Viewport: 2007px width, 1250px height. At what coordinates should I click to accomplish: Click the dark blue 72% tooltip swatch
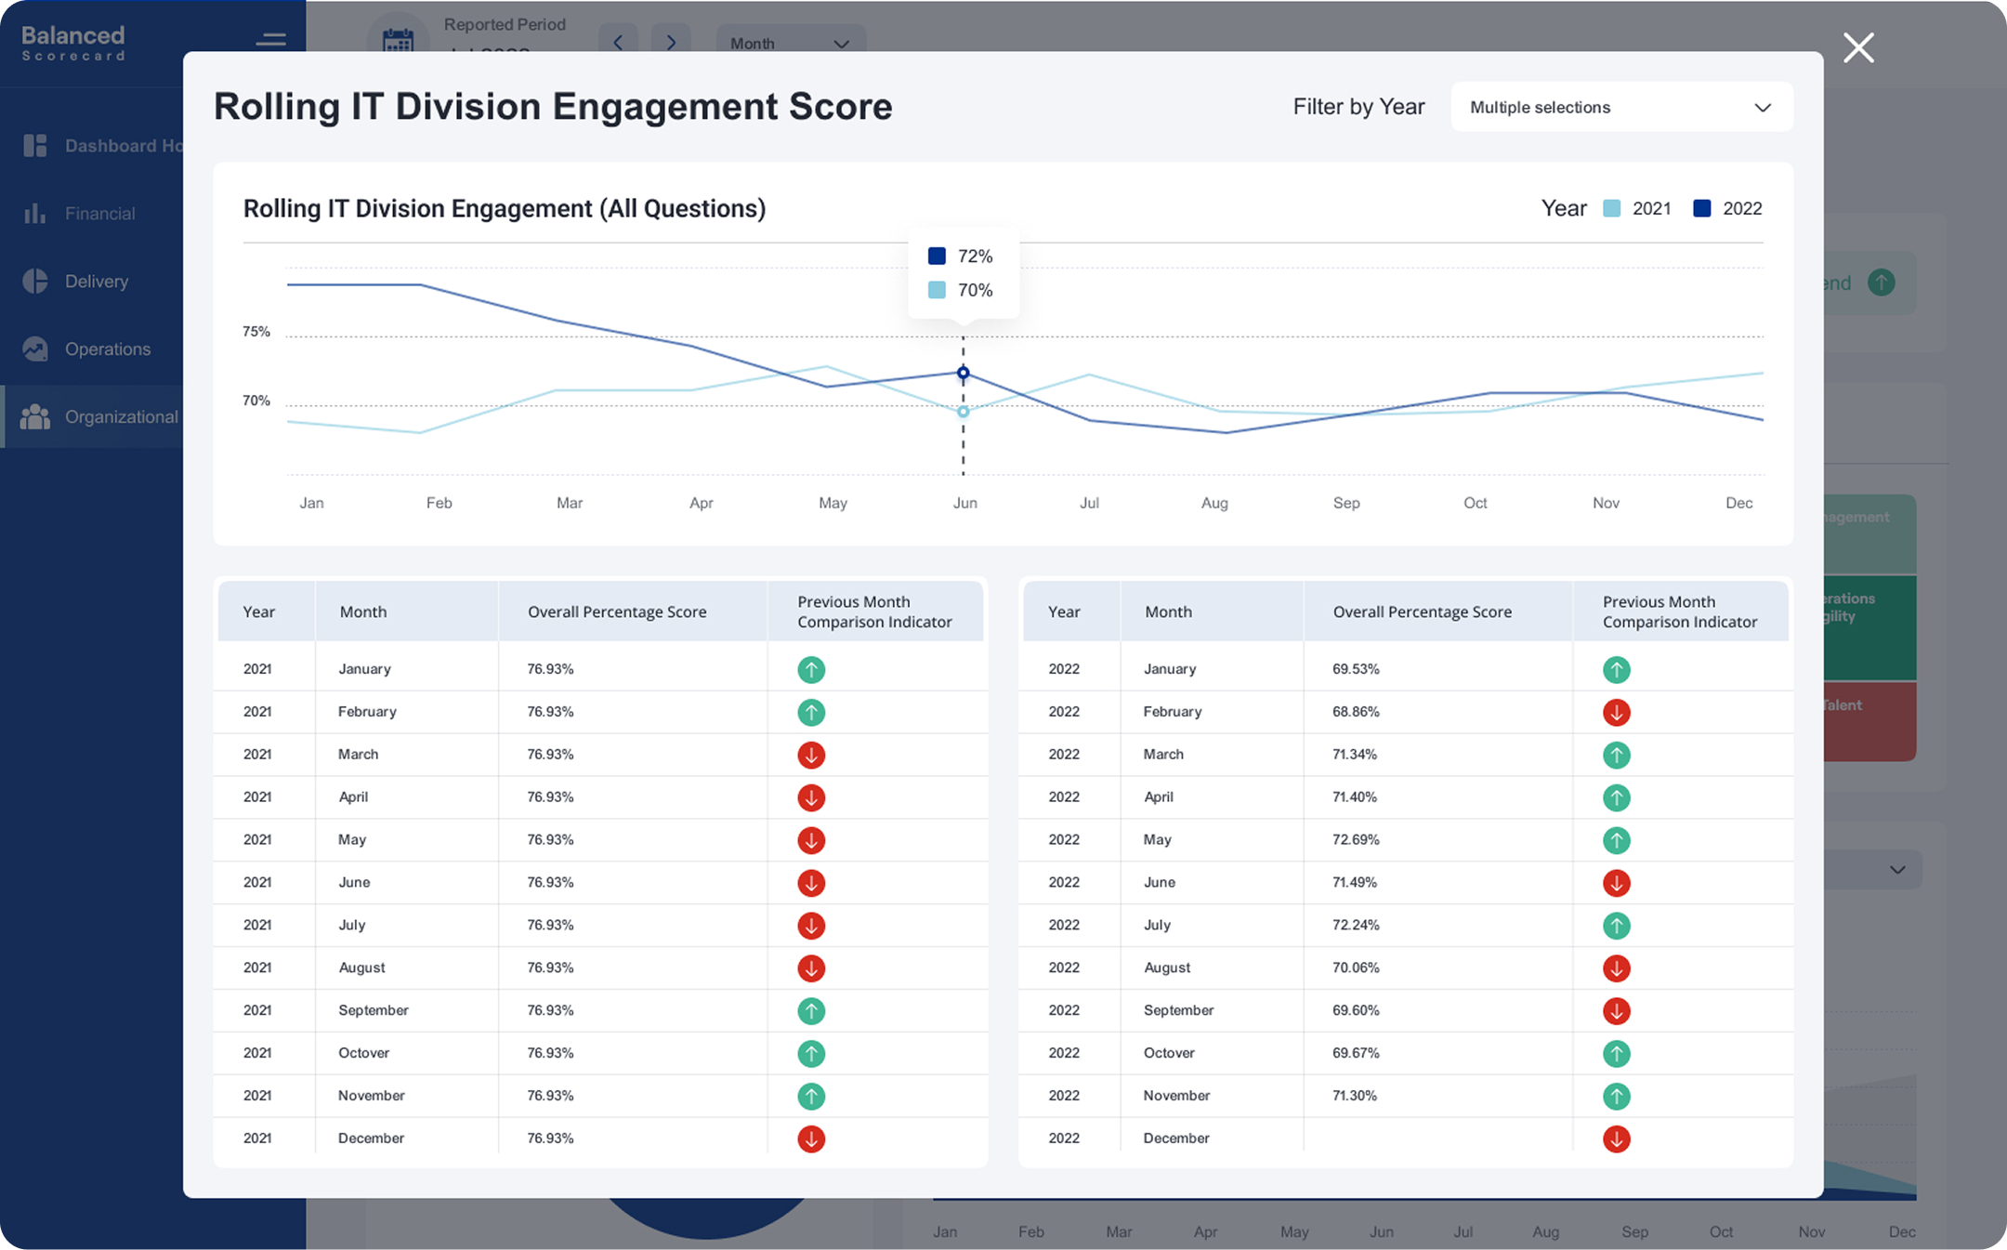(x=936, y=256)
